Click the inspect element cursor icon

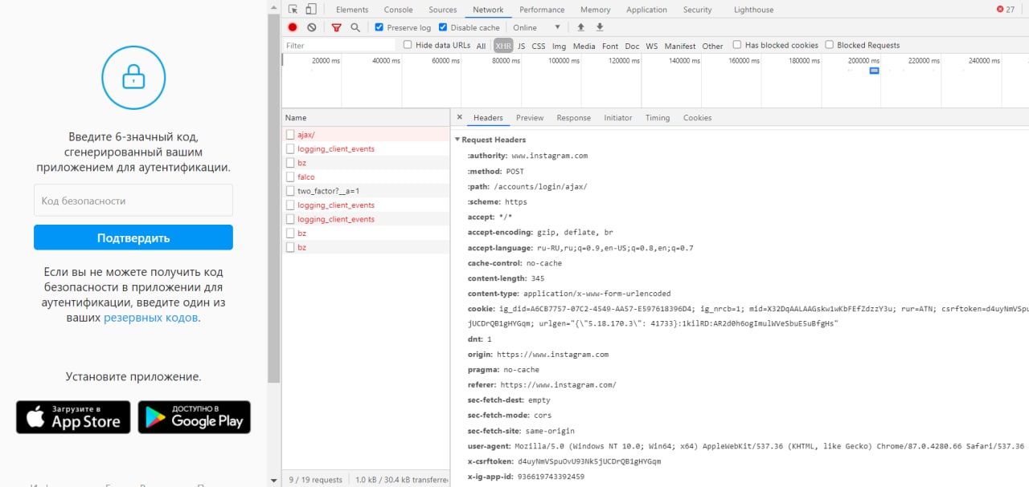pyautogui.click(x=293, y=10)
